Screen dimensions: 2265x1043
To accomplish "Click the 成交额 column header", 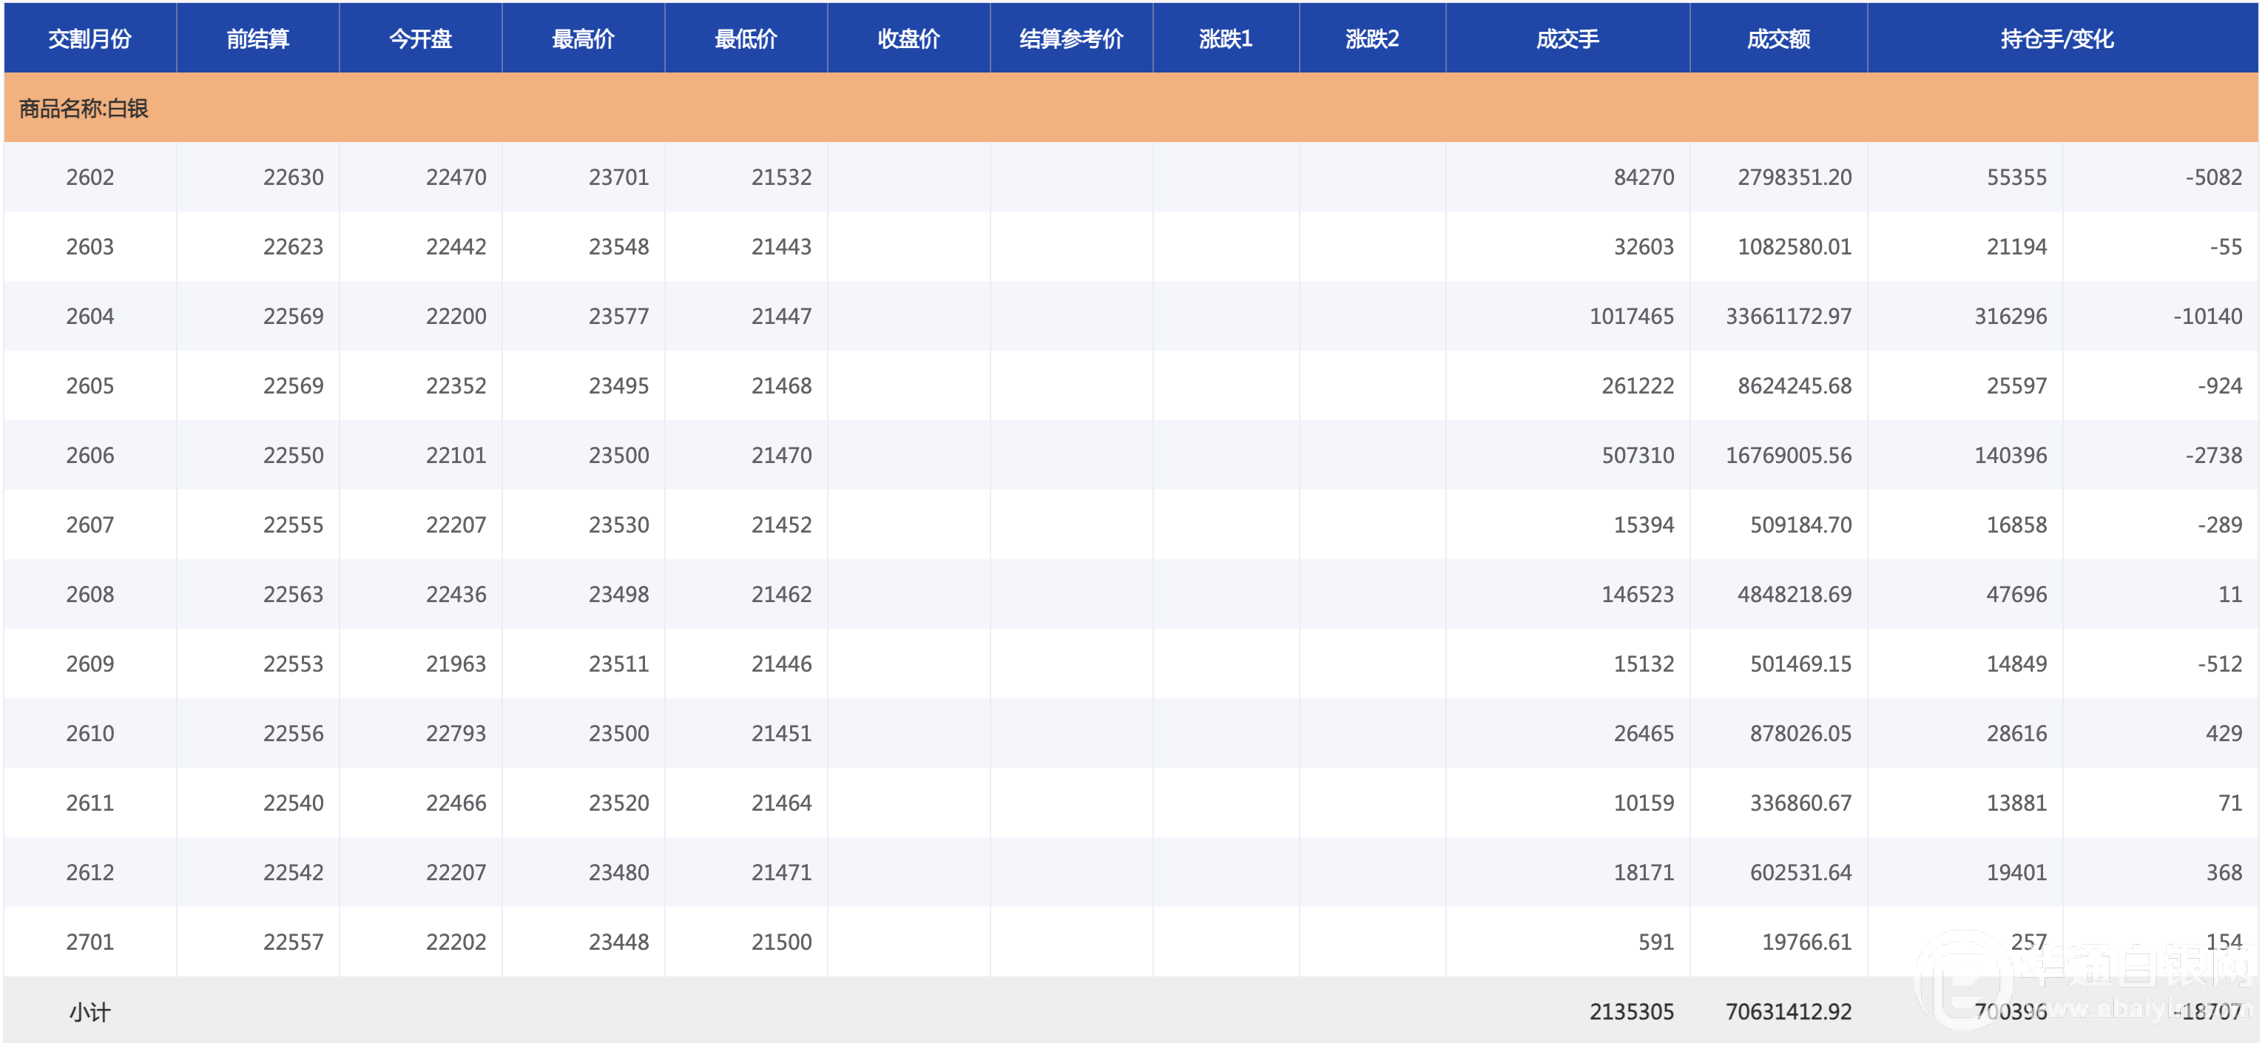I will [1778, 38].
